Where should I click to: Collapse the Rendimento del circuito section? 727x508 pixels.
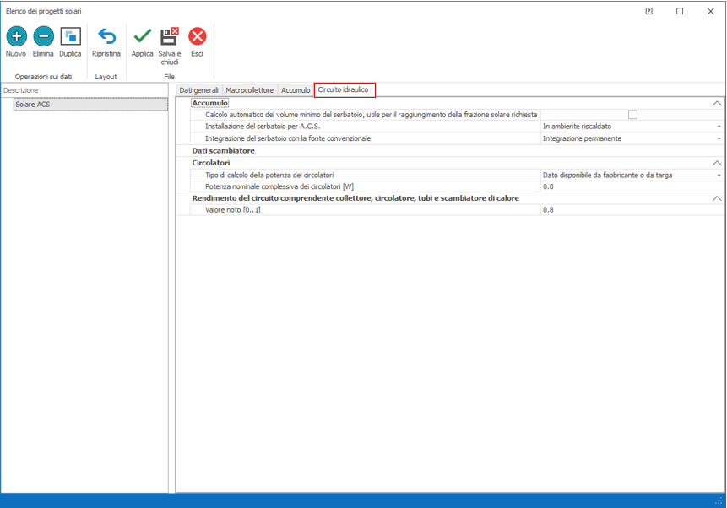click(x=717, y=198)
